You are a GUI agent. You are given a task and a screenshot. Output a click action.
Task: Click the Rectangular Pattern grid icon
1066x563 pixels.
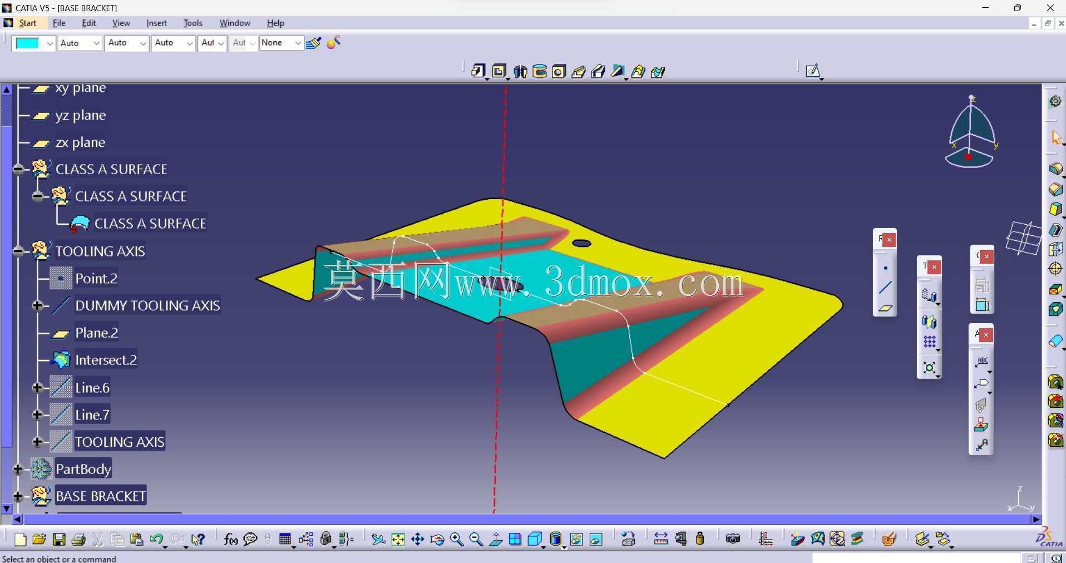pos(929,342)
